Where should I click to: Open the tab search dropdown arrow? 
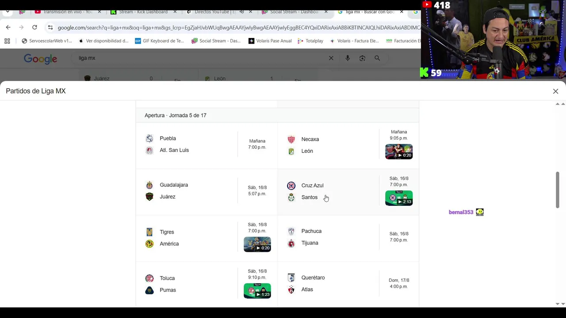[8, 12]
